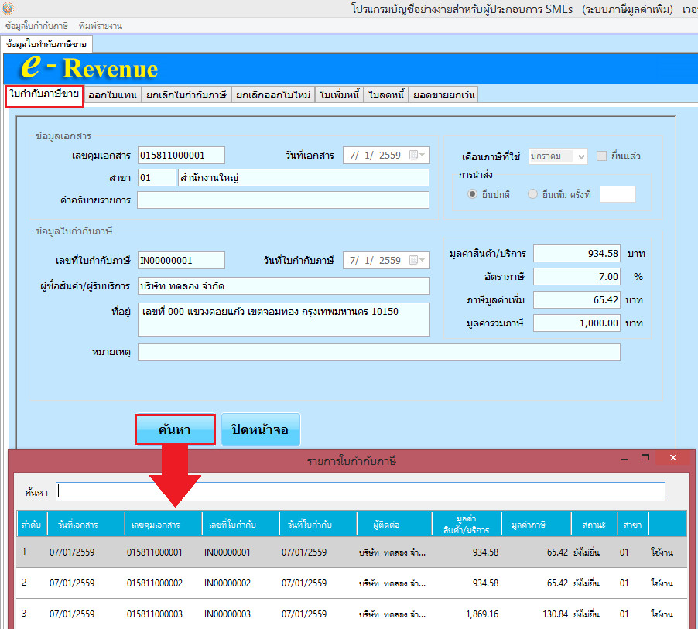Select invoice row IN00000002 in the list

tap(228, 583)
